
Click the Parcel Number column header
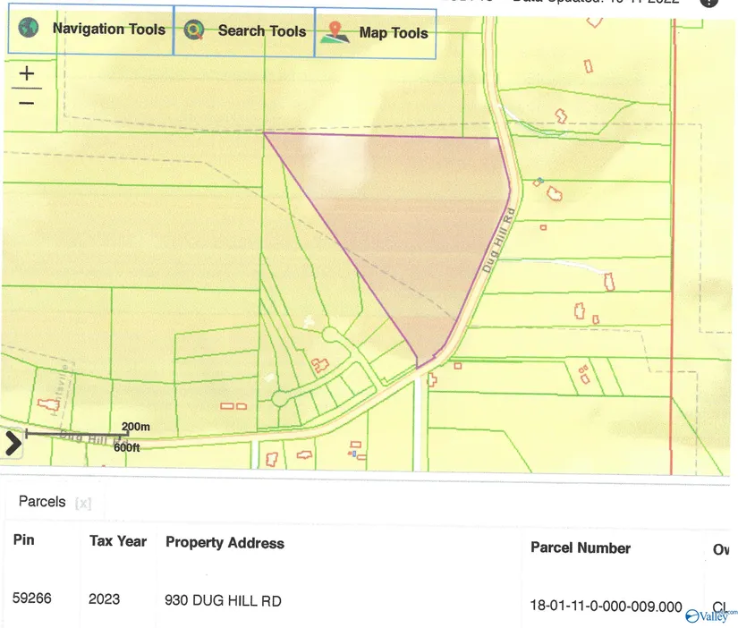580,547
